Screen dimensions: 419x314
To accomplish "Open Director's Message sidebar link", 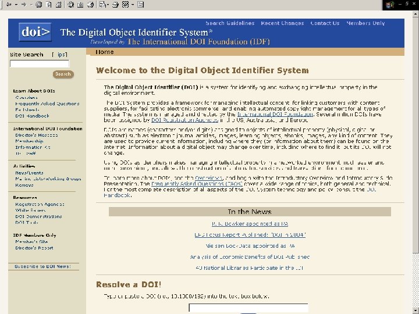I will click(36, 135).
